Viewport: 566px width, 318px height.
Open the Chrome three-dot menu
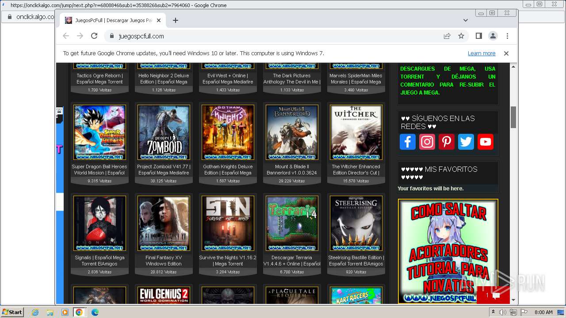click(x=507, y=36)
